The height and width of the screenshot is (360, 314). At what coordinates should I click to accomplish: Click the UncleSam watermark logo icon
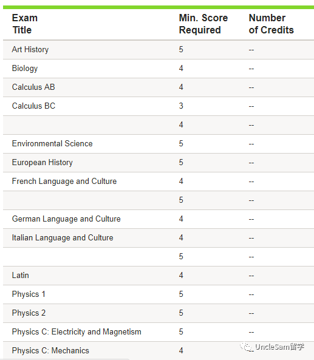pos(247,347)
